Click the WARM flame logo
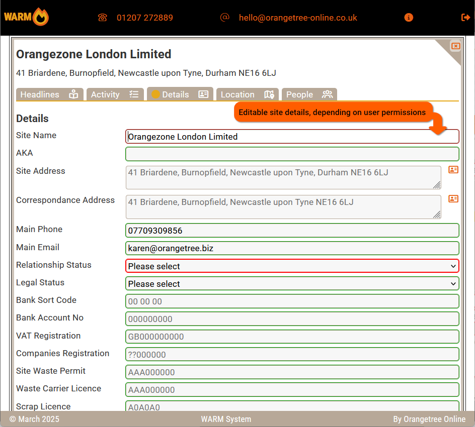 click(x=27, y=17)
